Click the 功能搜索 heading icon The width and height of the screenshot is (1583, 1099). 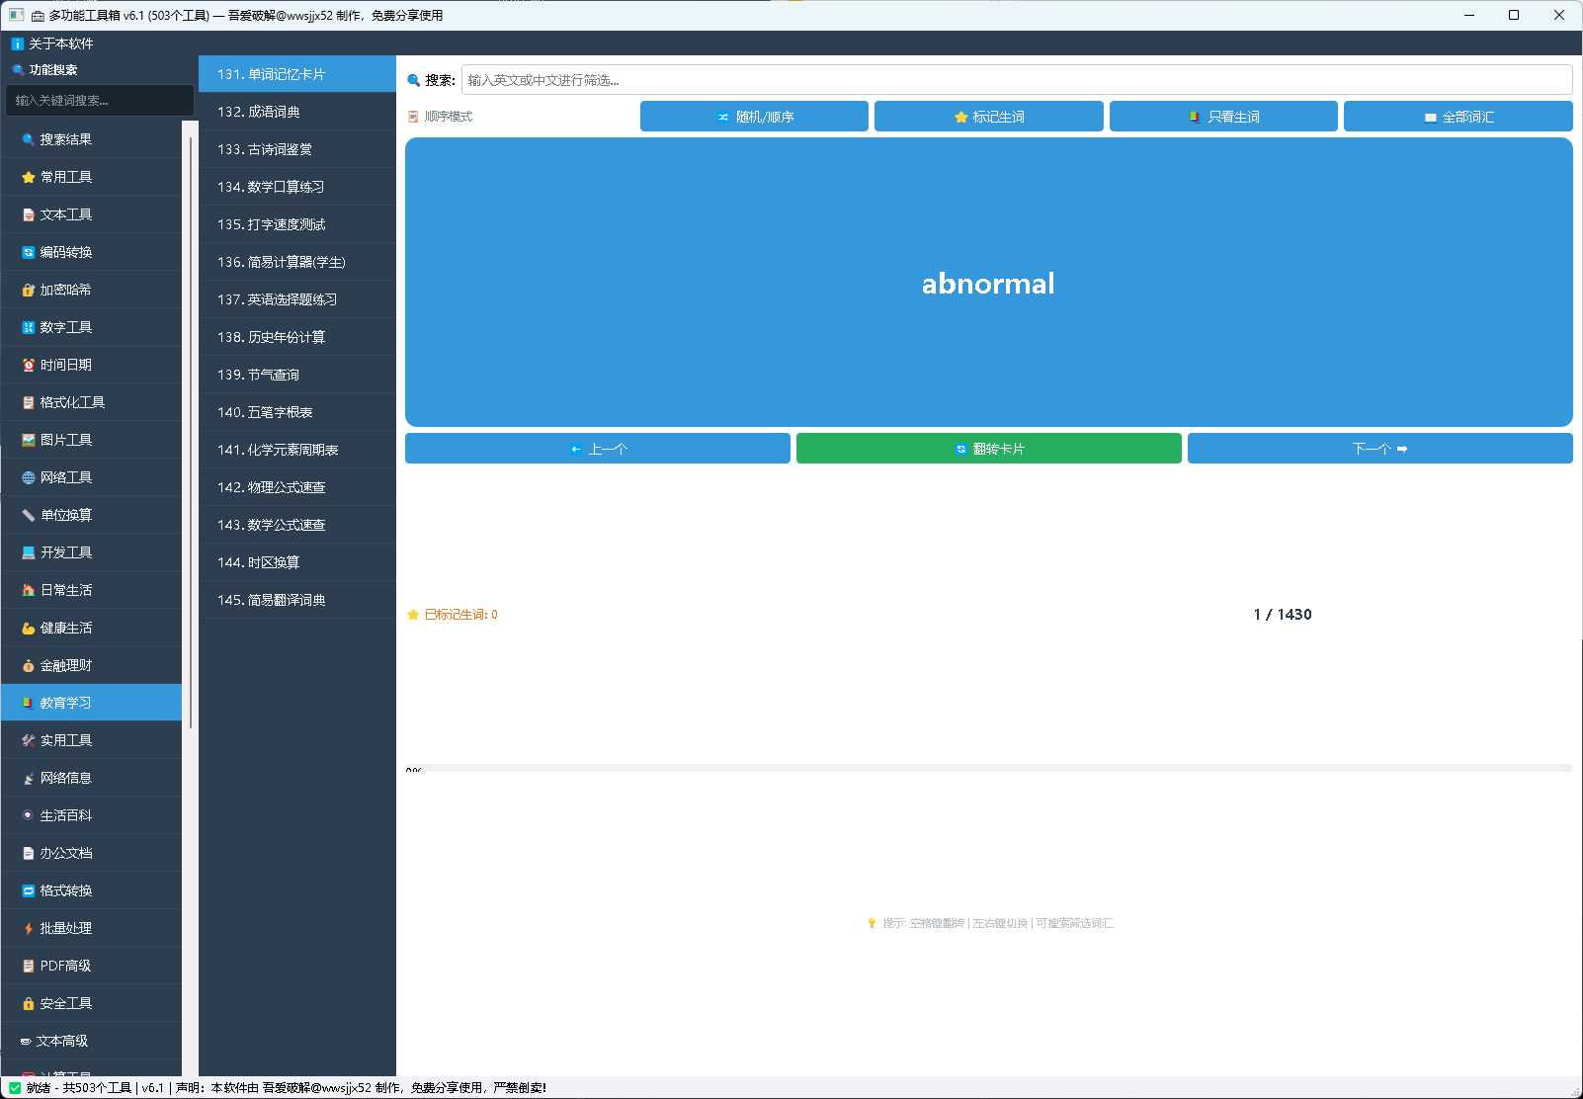point(18,70)
